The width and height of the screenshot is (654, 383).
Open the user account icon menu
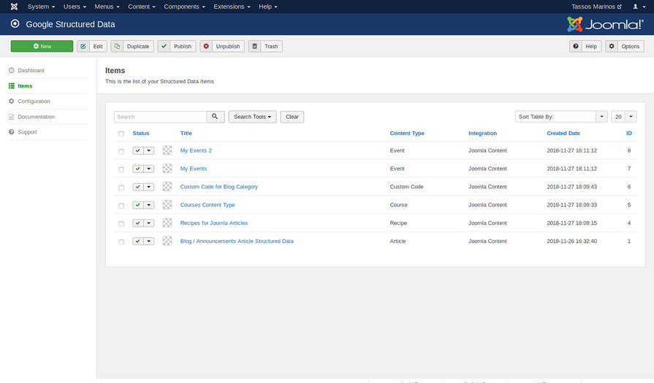click(x=639, y=7)
